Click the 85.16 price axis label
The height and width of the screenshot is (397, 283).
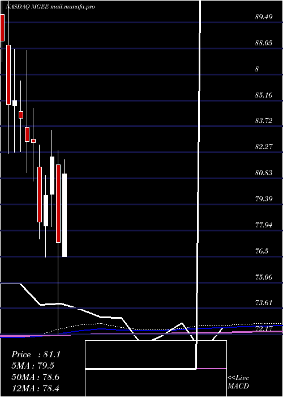tap(264, 95)
